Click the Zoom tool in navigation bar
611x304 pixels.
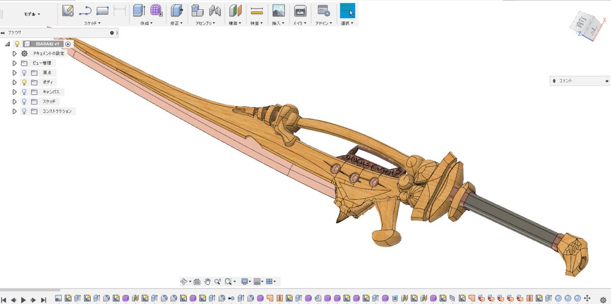tap(217, 281)
